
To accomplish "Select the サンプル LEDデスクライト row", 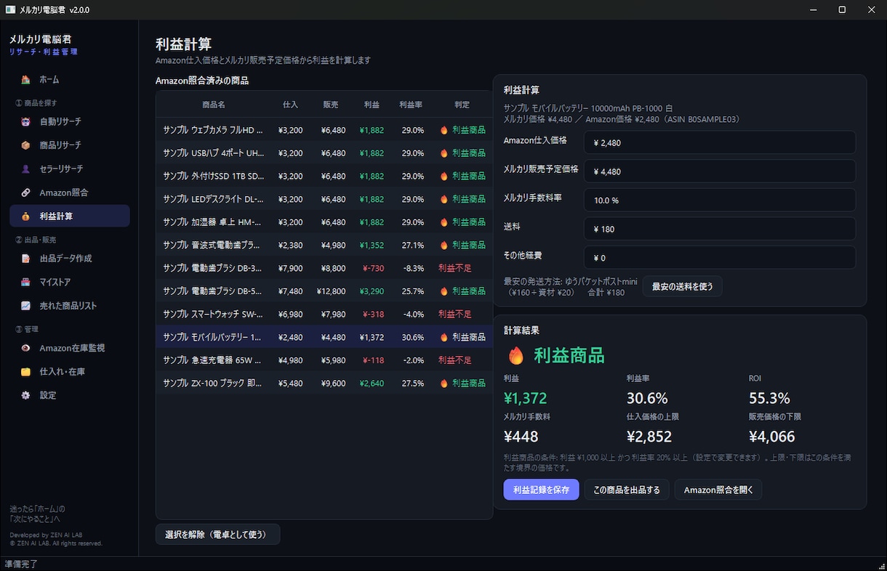I will pos(324,199).
